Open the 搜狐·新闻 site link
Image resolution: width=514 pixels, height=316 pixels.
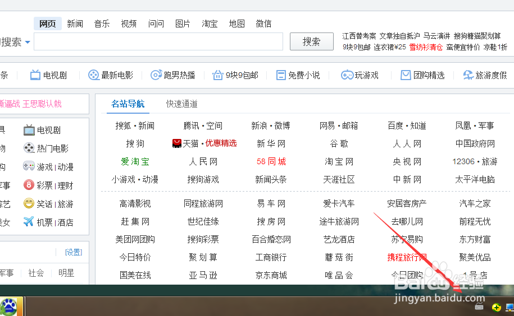click(x=135, y=126)
